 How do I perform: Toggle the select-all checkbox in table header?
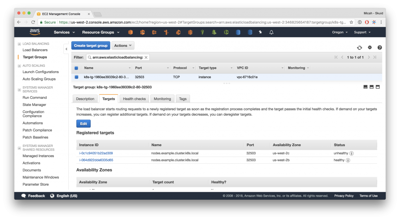tap(76, 68)
